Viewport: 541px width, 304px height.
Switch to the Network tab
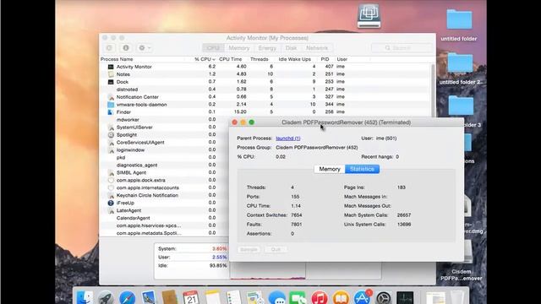click(317, 48)
